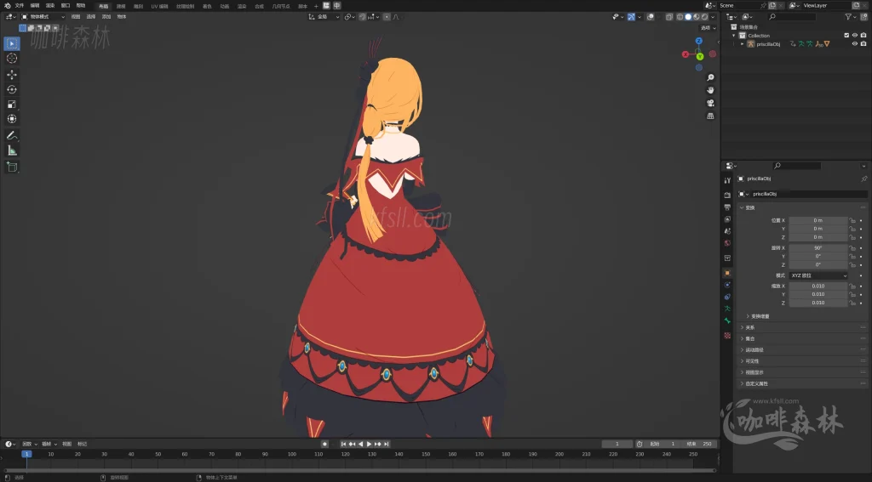Viewport: 872px width, 482px height.
Task: Select the Add Cube tool
Action: coord(12,167)
